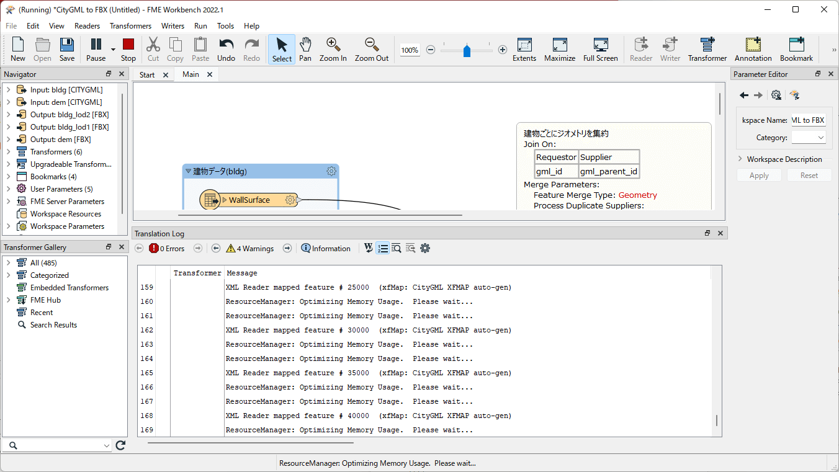This screenshot has width=839, height=472.
Task: Click the Zoom Out tool
Action: (372, 50)
